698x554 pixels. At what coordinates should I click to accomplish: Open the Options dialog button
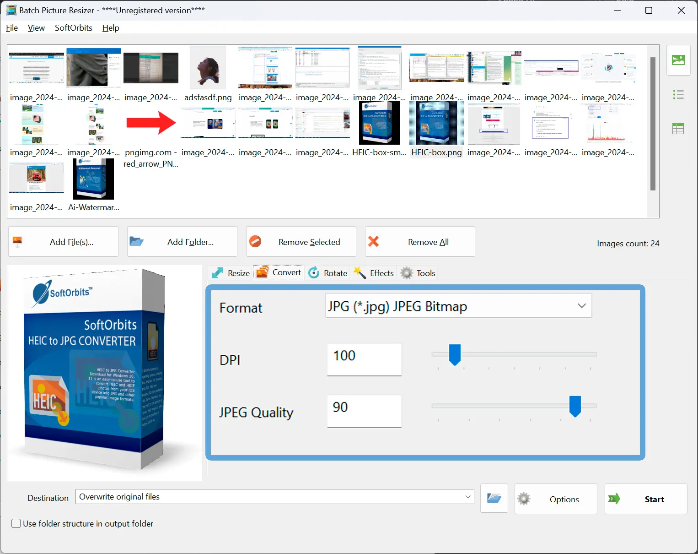[556, 499]
